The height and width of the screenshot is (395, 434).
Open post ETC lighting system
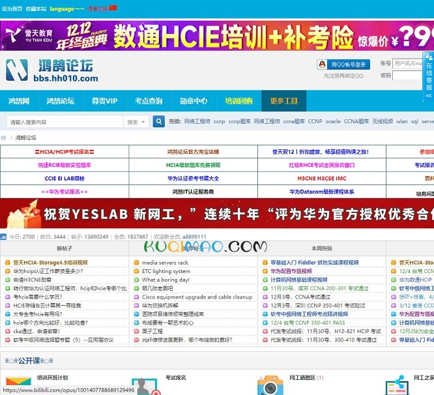(166, 271)
